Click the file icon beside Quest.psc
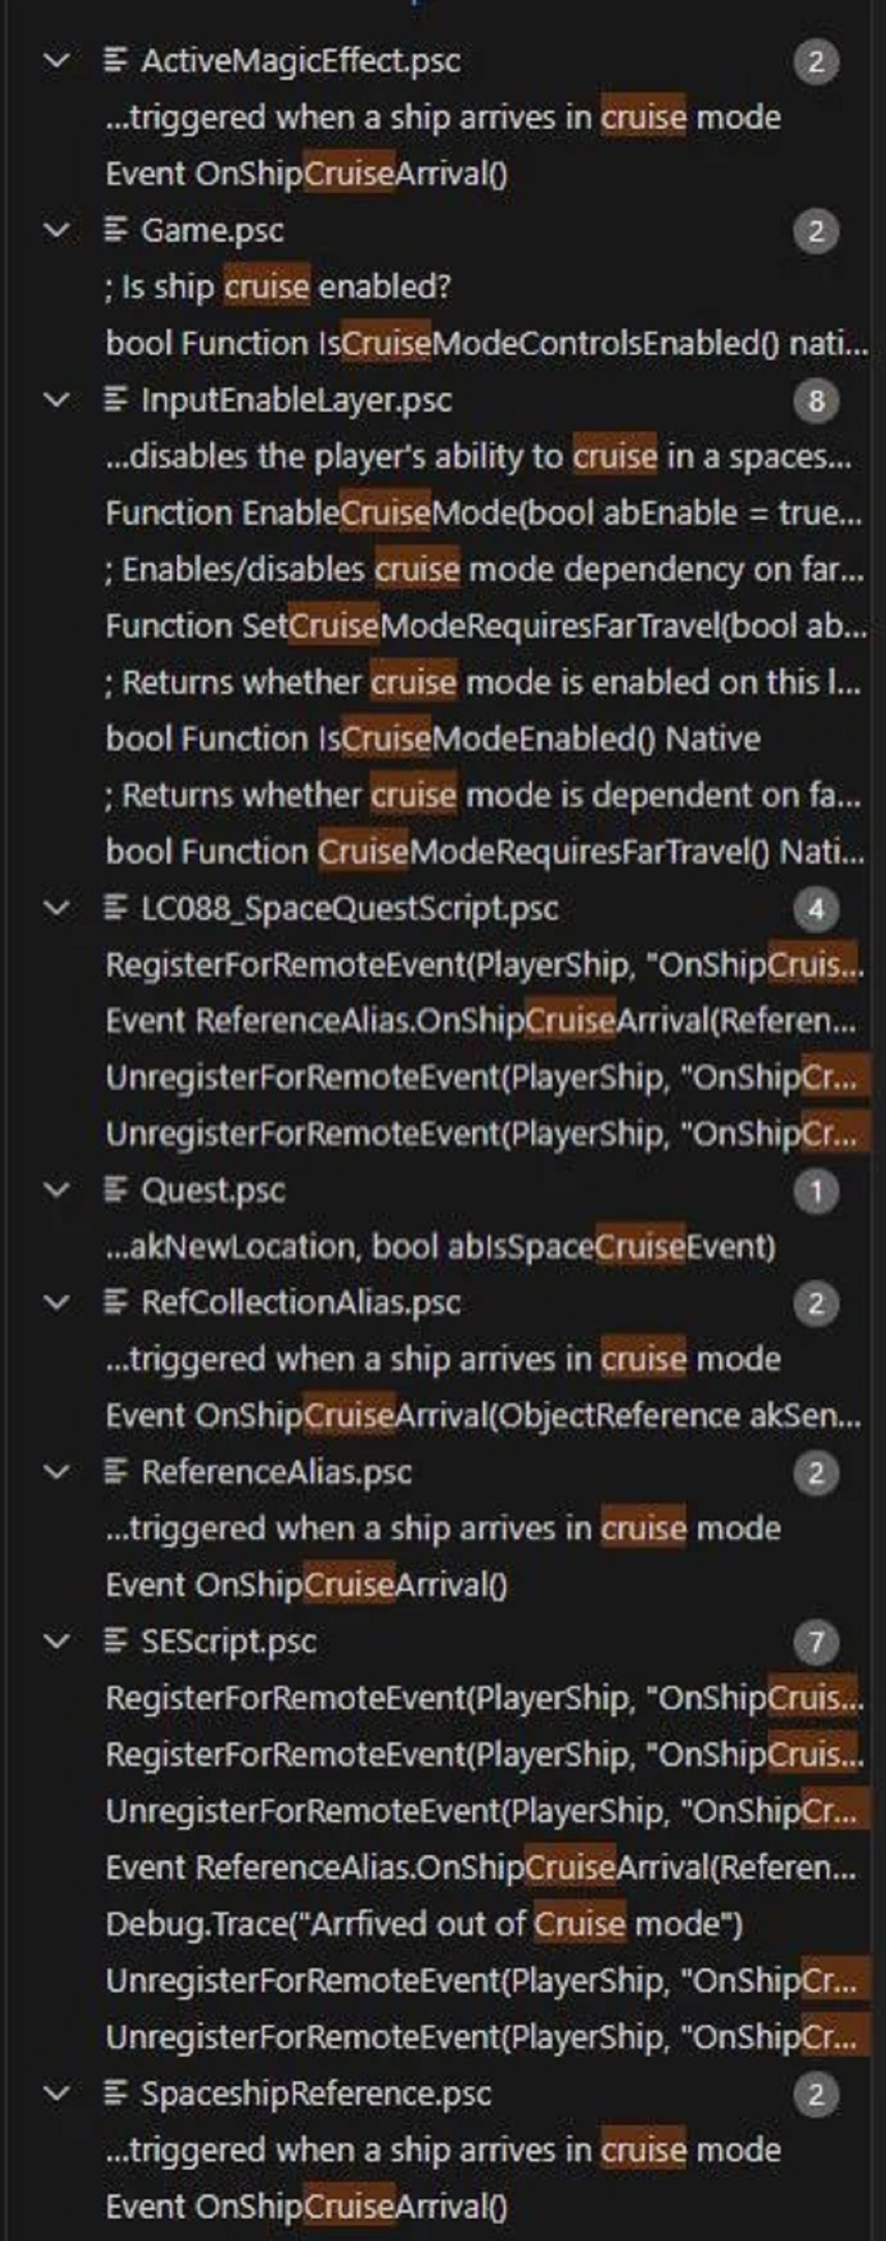Screen dimensions: 886x2241 [x=113, y=1190]
